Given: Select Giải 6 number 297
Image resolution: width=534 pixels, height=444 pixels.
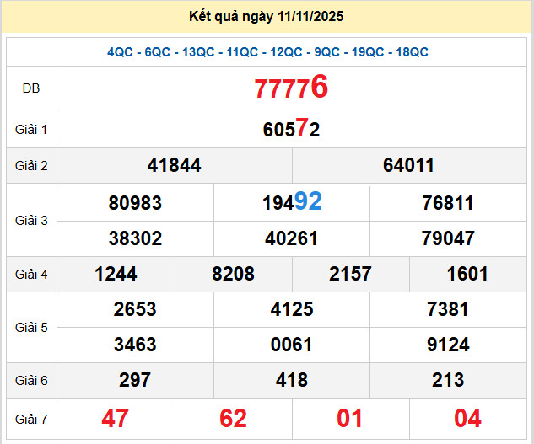Looking at the screenshot, I should click(x=135, y=381).
